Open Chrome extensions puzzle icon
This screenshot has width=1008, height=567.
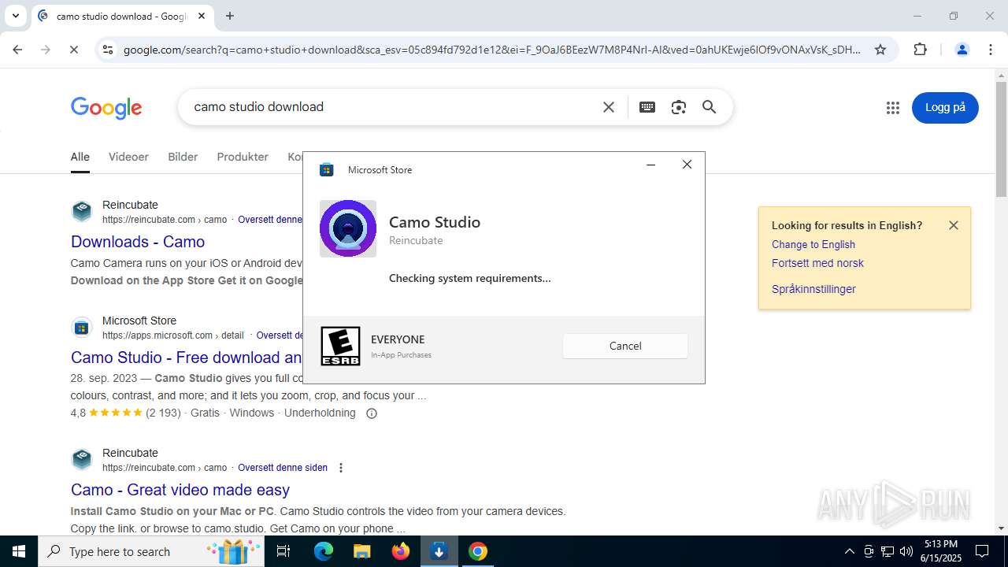click(x=920, y=50)
